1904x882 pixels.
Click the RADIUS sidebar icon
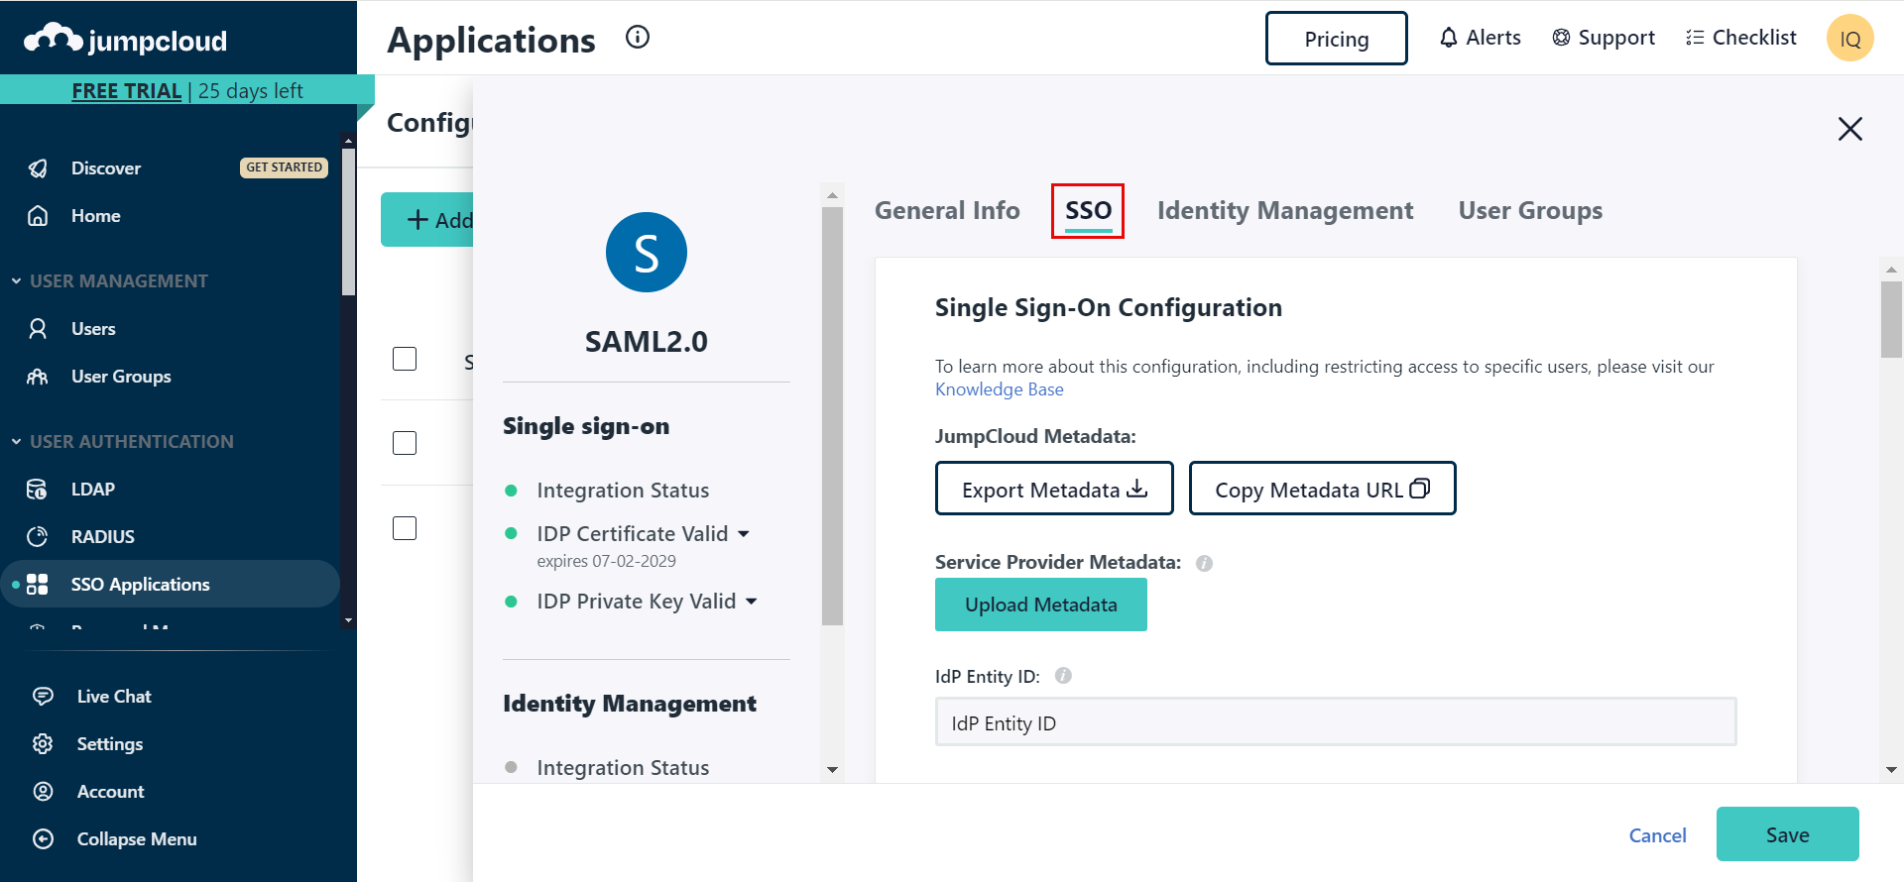38,537
